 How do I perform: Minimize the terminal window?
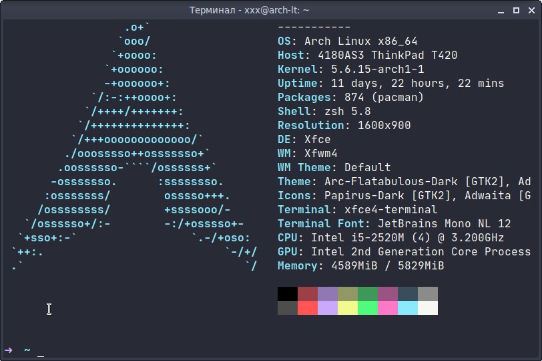(x=501, y=11)
